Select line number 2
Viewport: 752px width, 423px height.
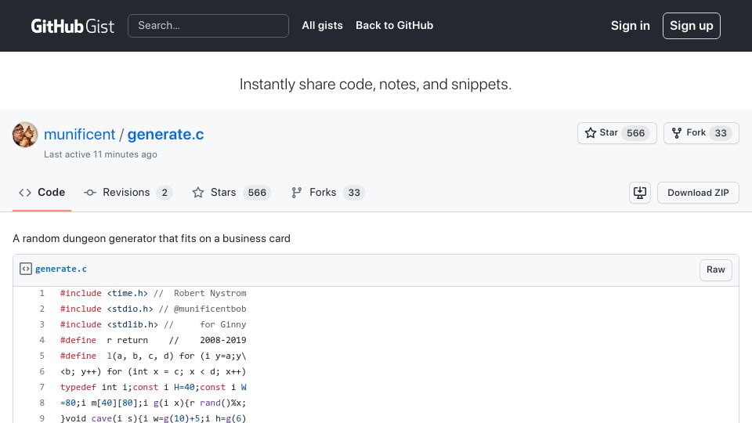pyautogui.click(x=42, y=309)
